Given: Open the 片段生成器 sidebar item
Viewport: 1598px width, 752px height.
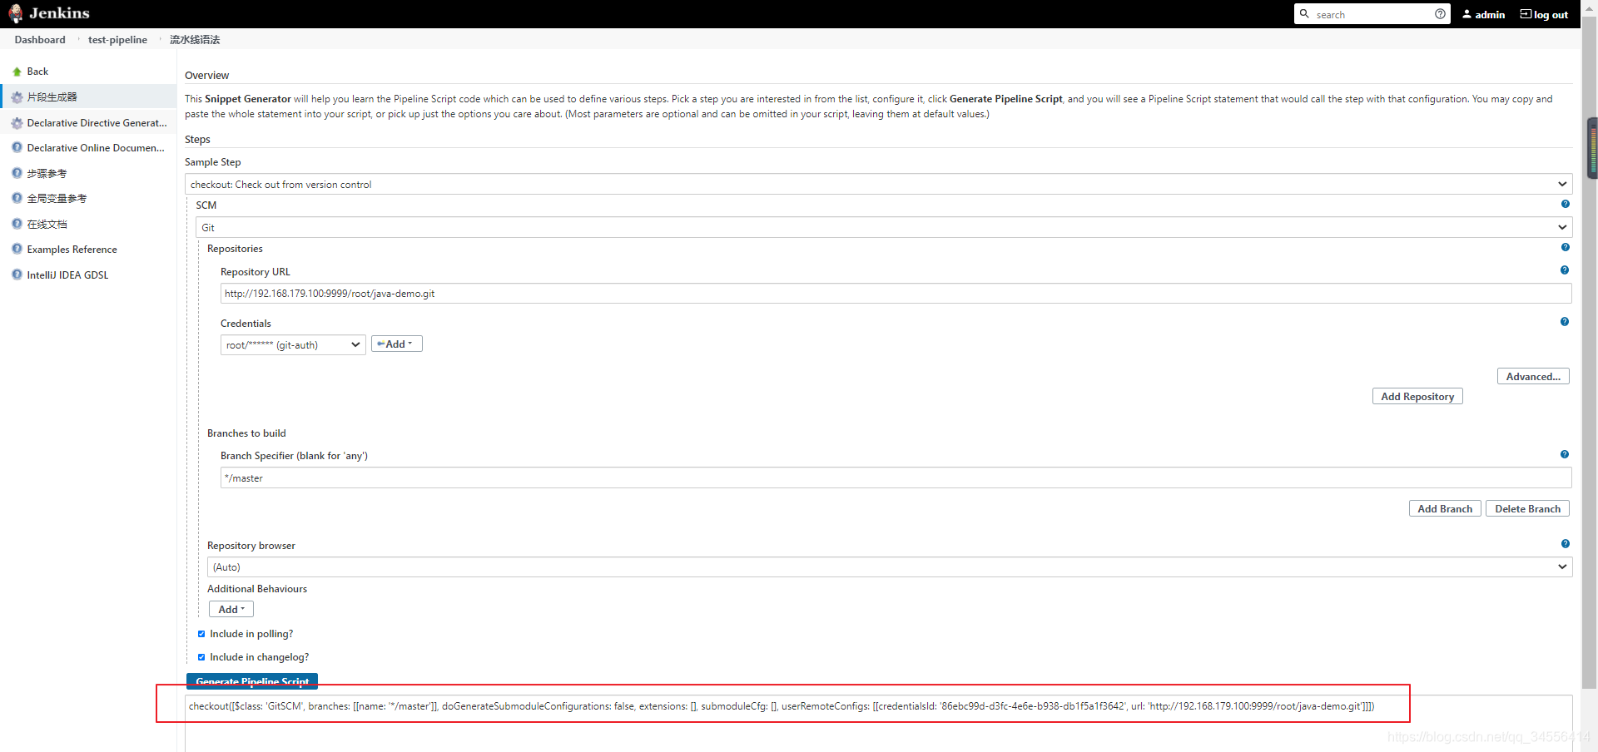Looking at the screenshot, I should (x=52, y=97).
